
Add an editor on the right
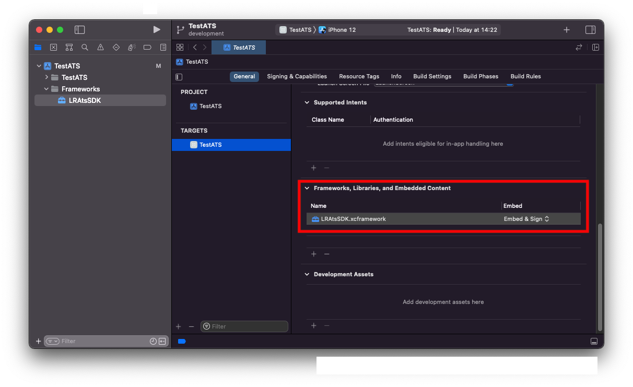[595, 48]
